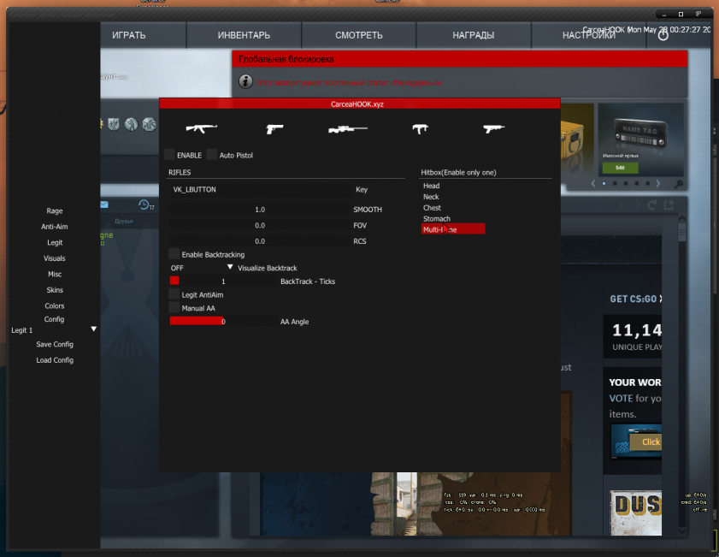Open the Visuals tab in sidebar
The width and height of the screenshot is (719, 557).
click(x=54, y=258)
